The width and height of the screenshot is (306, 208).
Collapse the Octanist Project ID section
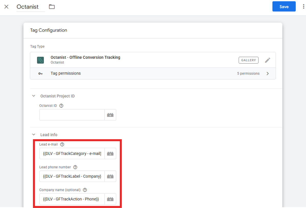(x=34, y=96)
